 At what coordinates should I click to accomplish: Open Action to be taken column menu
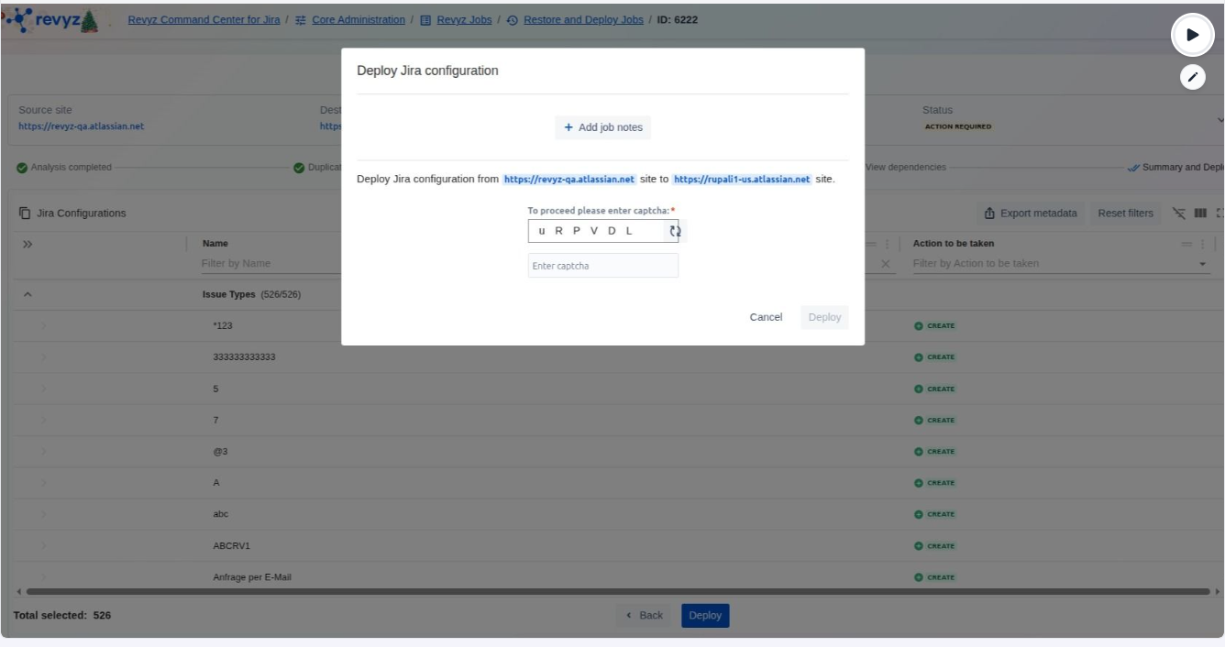[1203, 244]
